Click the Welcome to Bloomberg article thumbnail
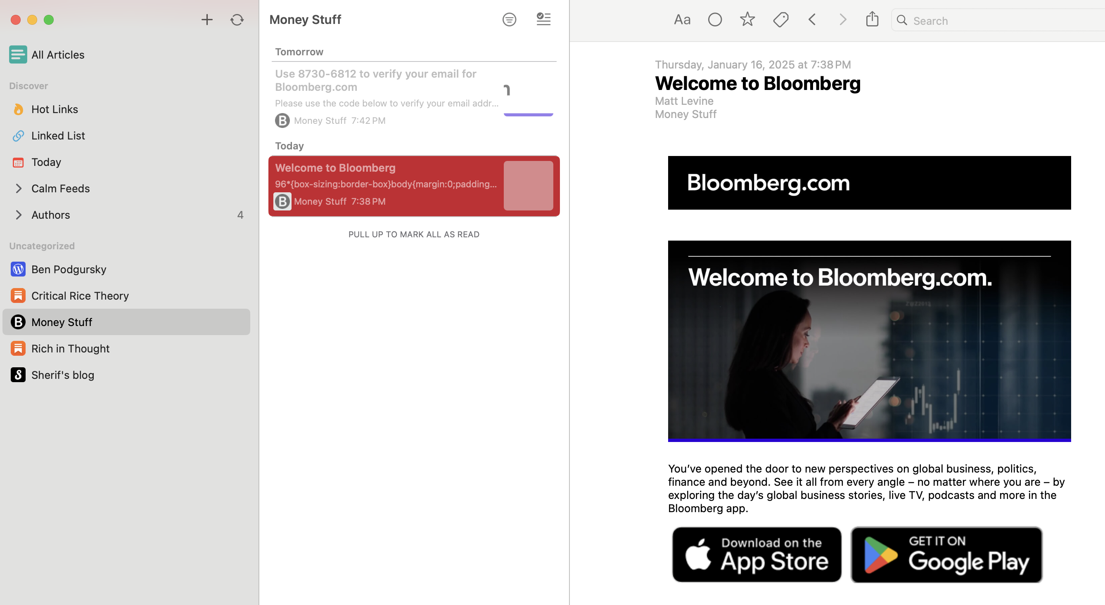This screenshot has width=1105, height=605. [x=528, y=186]
